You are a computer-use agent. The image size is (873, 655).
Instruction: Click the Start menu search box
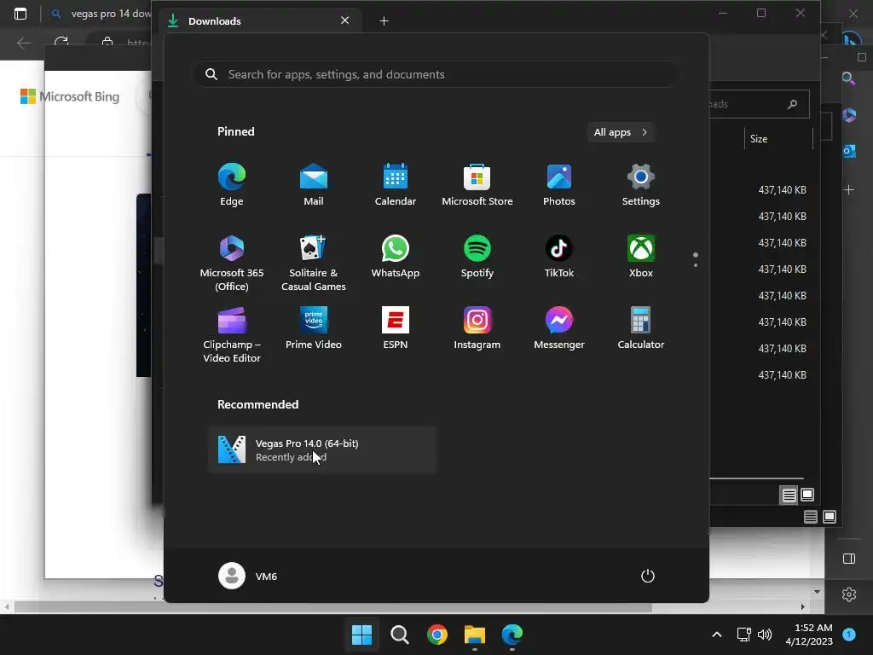pos(436,75)
